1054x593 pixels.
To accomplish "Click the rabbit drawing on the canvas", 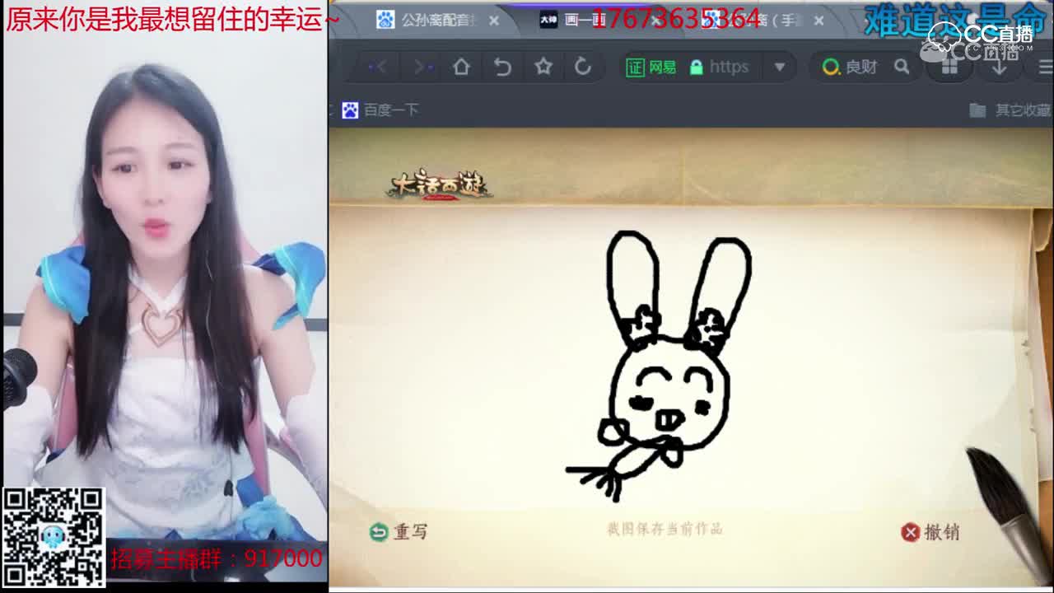I will pyautogui.click(x=659, y=367).
